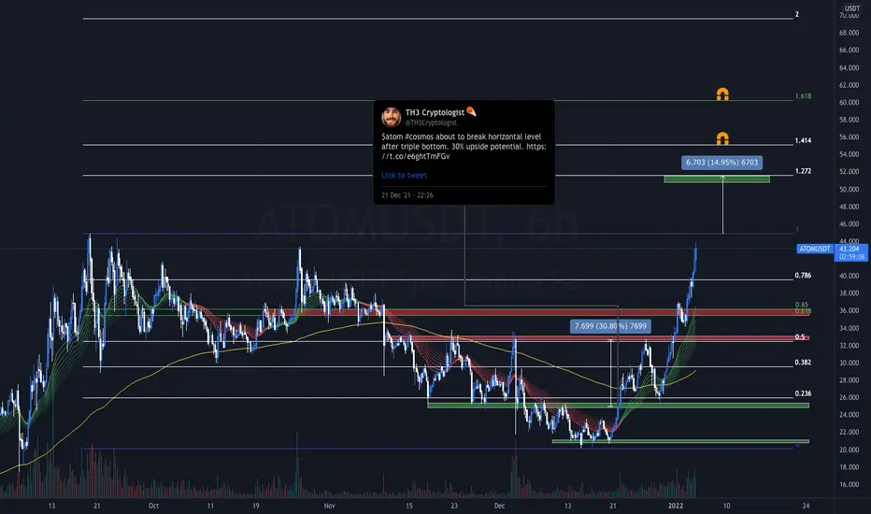Click the green target box under 1.272 line
Viewport: 871px width, 514px height.
click(717, 179)
